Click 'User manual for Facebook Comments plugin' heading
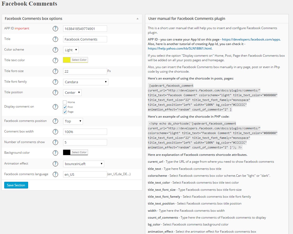Image resolution: width=293 pixels, height=234 pixels. (187, 19)
